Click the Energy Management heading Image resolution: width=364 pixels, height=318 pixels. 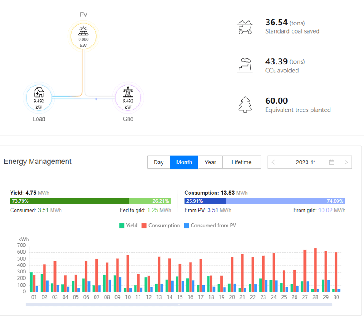[x=38, y=161]
